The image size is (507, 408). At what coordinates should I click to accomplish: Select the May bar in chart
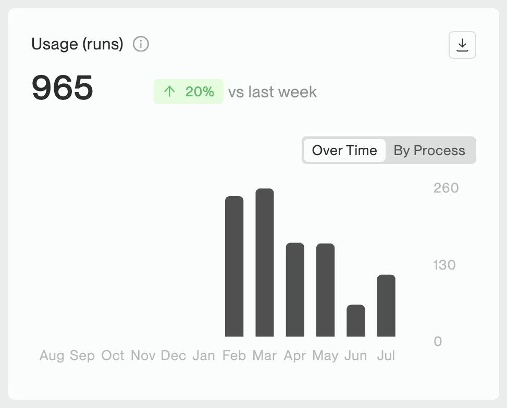coord(325,290)
